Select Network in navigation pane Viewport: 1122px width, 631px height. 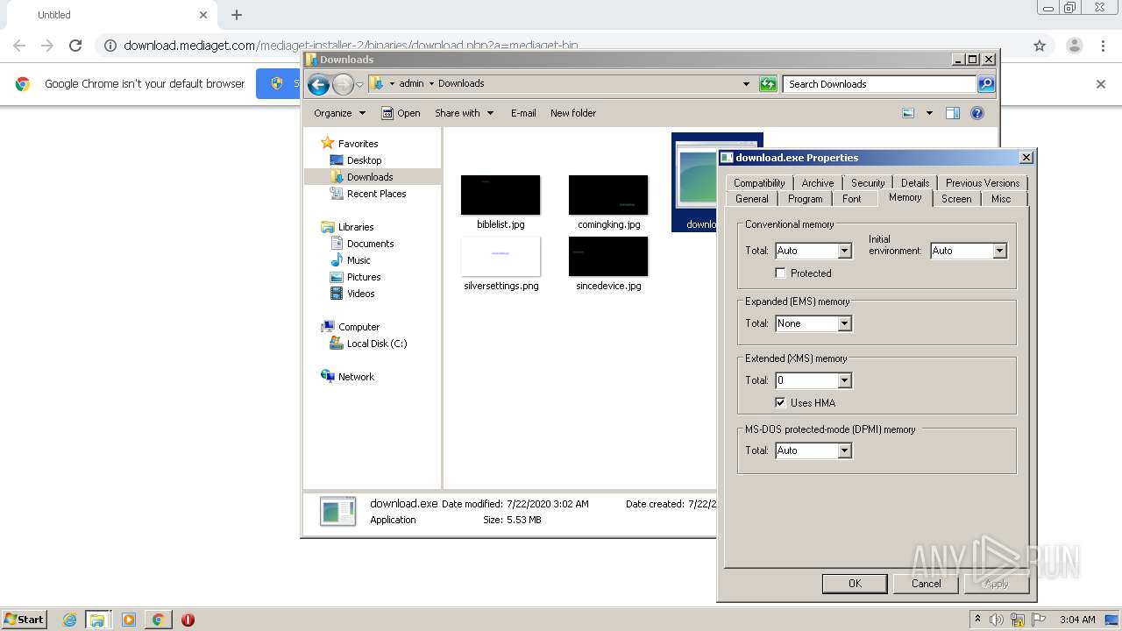356,377
